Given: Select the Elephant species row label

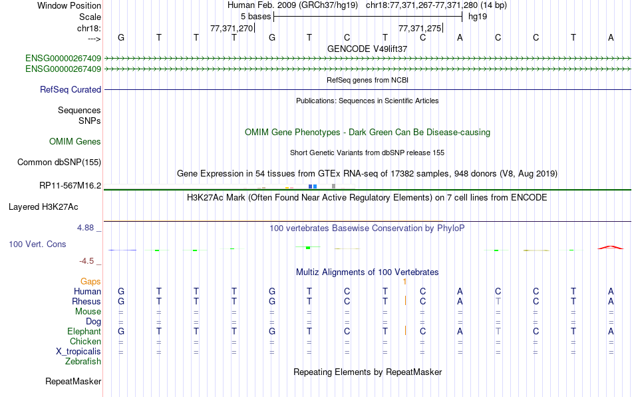Looking at the screenshot, I should [x=84, y=331].
